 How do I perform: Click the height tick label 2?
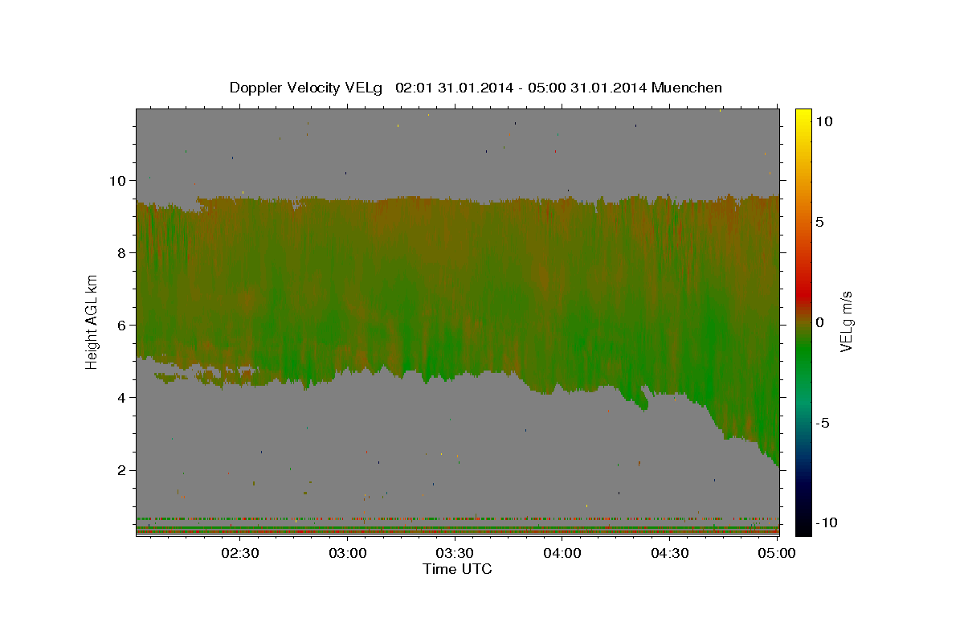(x=124, y=470)
